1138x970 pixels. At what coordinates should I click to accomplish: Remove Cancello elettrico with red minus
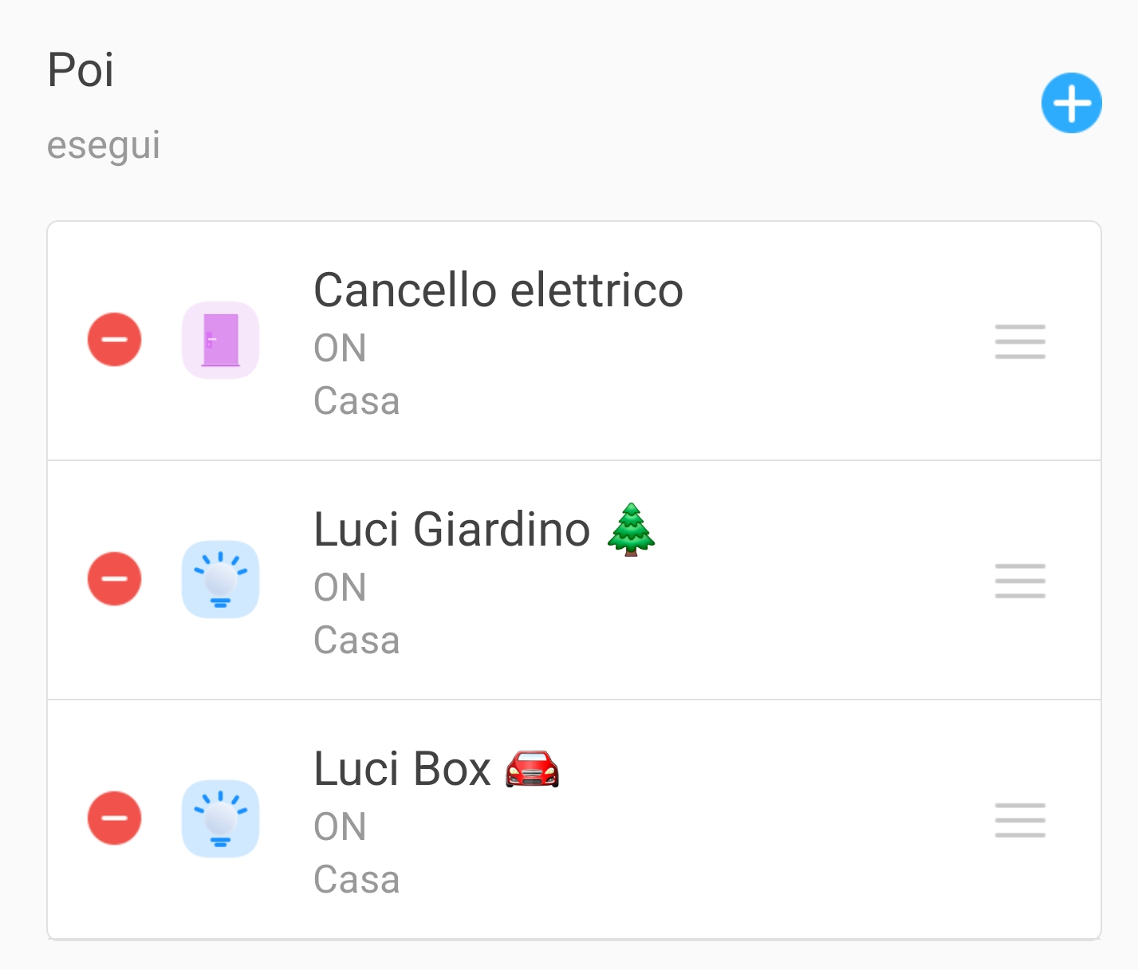(x=115, y=340)
